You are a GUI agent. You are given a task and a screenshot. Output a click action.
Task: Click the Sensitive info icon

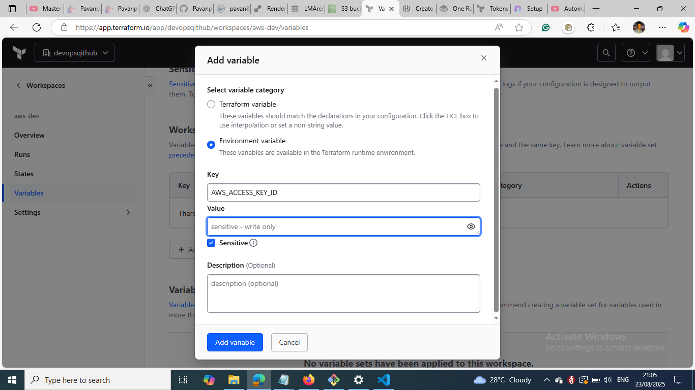253,243
